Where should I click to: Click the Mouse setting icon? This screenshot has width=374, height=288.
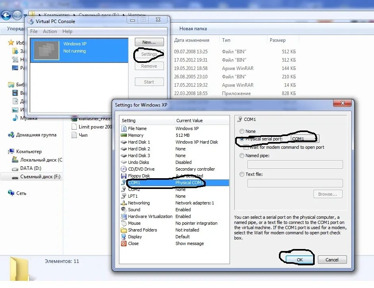[x=124, y=223]
